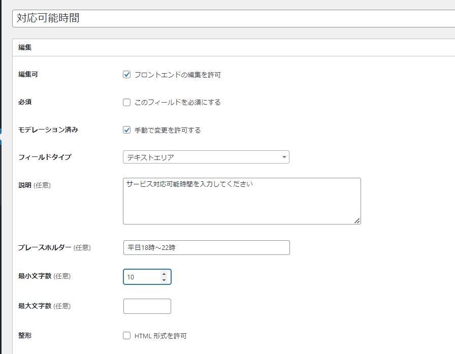This screenshot has width=455, height=354.
Task: Grab the textarea resize handle corner
Action: 357,221
